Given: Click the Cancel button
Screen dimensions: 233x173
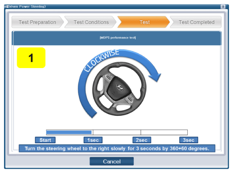Looking at the screenshot, I should point(111,162).
